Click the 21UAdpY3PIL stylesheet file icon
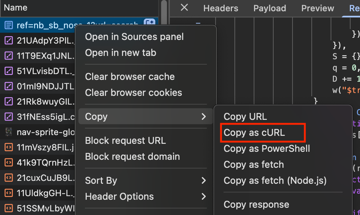The height and width of the screenshot is (215, 360). (8, 41)
